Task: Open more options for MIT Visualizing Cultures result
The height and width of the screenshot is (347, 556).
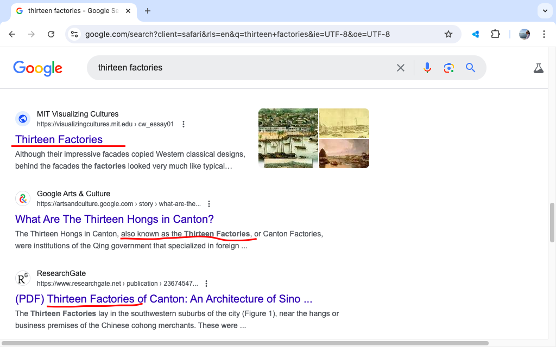Action: (x=184, y=124)
